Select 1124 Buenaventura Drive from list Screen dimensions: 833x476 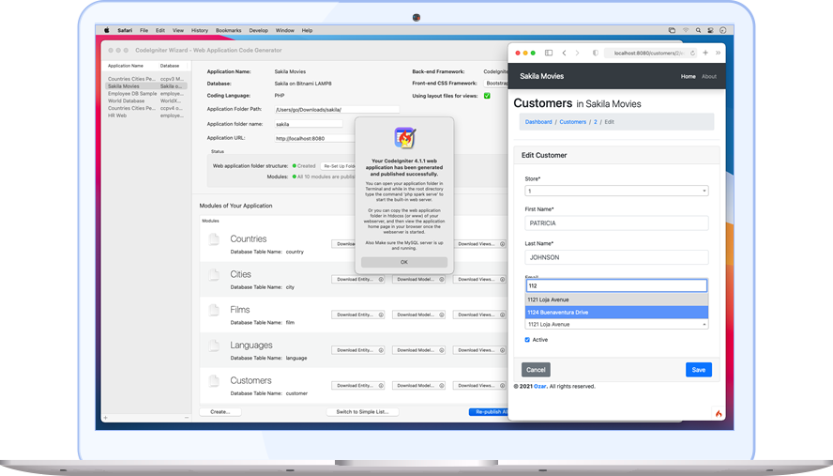[x=616, y=313]
